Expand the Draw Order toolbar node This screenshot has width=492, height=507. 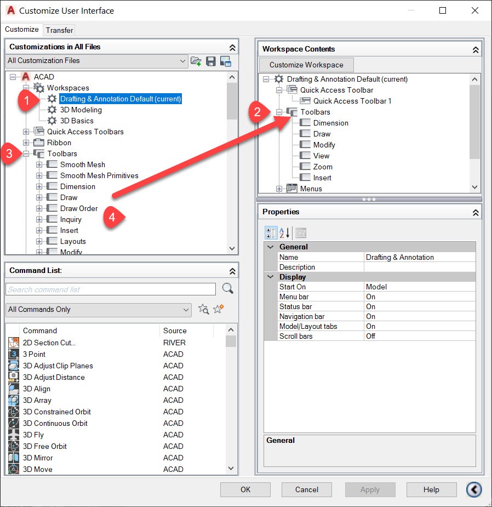(x=39, y=209)
